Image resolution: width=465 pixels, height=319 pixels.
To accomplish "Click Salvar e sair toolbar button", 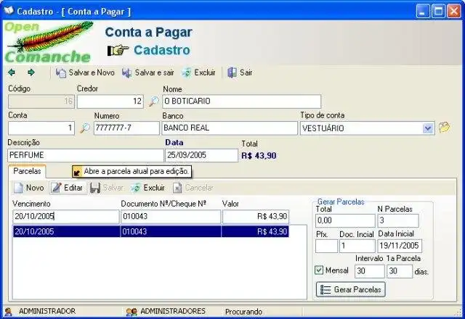I will (148, 72).
